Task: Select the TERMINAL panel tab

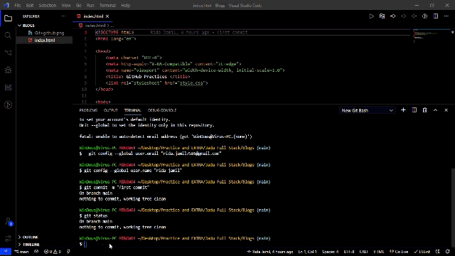Action: (133, 110)
